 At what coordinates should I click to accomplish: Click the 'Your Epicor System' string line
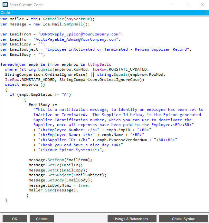(x=69, y=150)
